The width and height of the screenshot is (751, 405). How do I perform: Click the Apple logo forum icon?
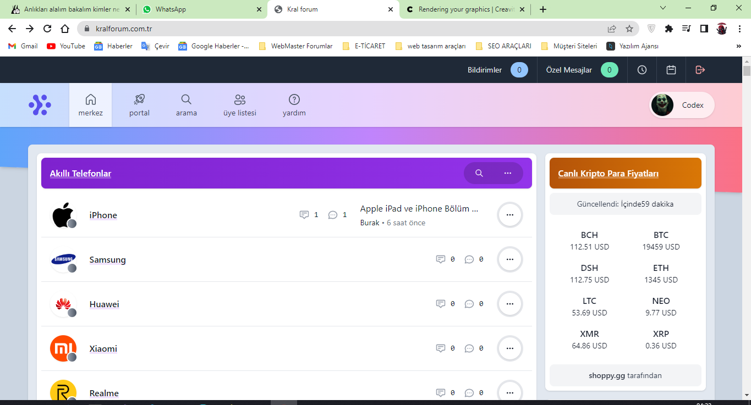pyautogui.click(x=63, y=215)
